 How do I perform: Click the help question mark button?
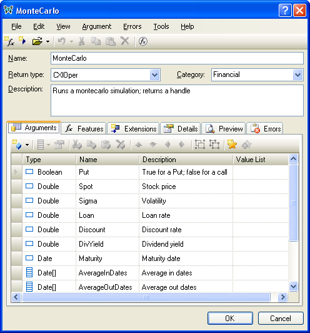click(x=285, y=10)
